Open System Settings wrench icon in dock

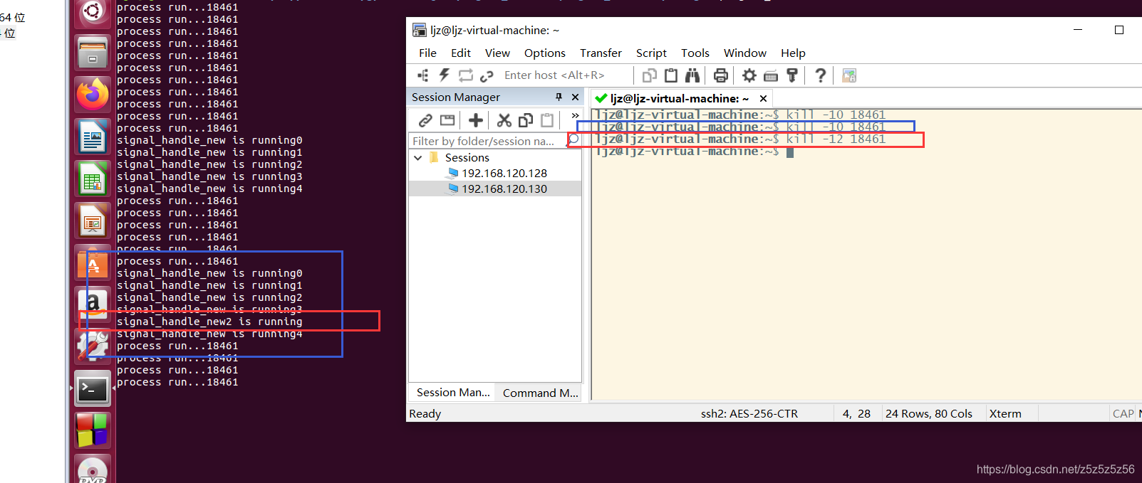pos(93,346)
